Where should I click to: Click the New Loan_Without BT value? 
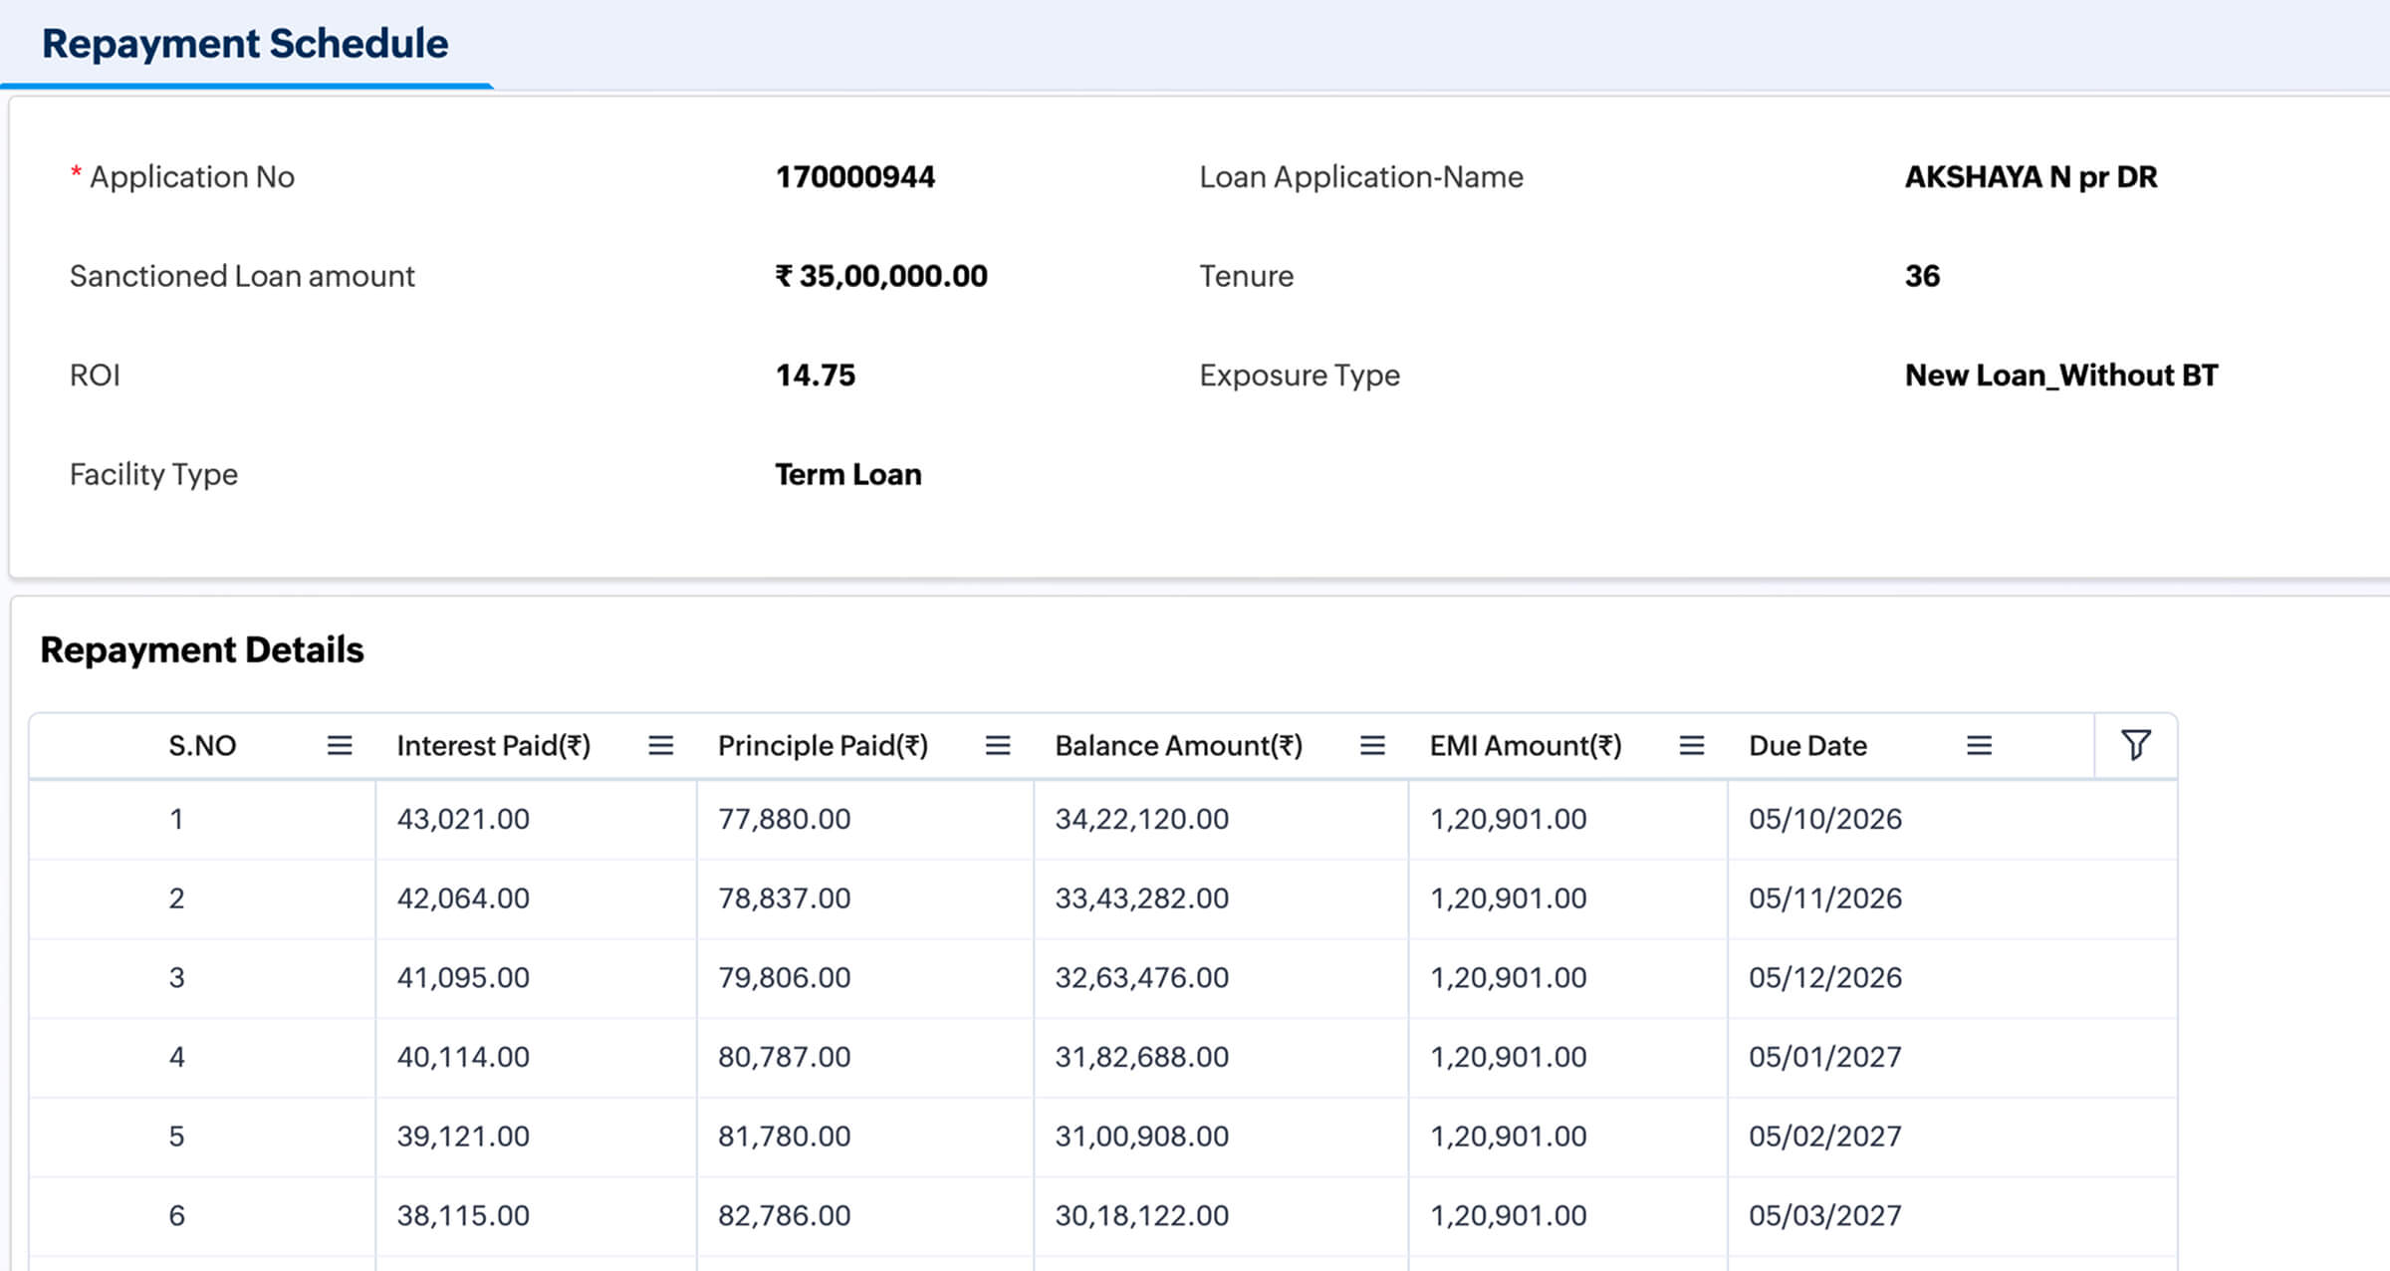(2061, 375)
